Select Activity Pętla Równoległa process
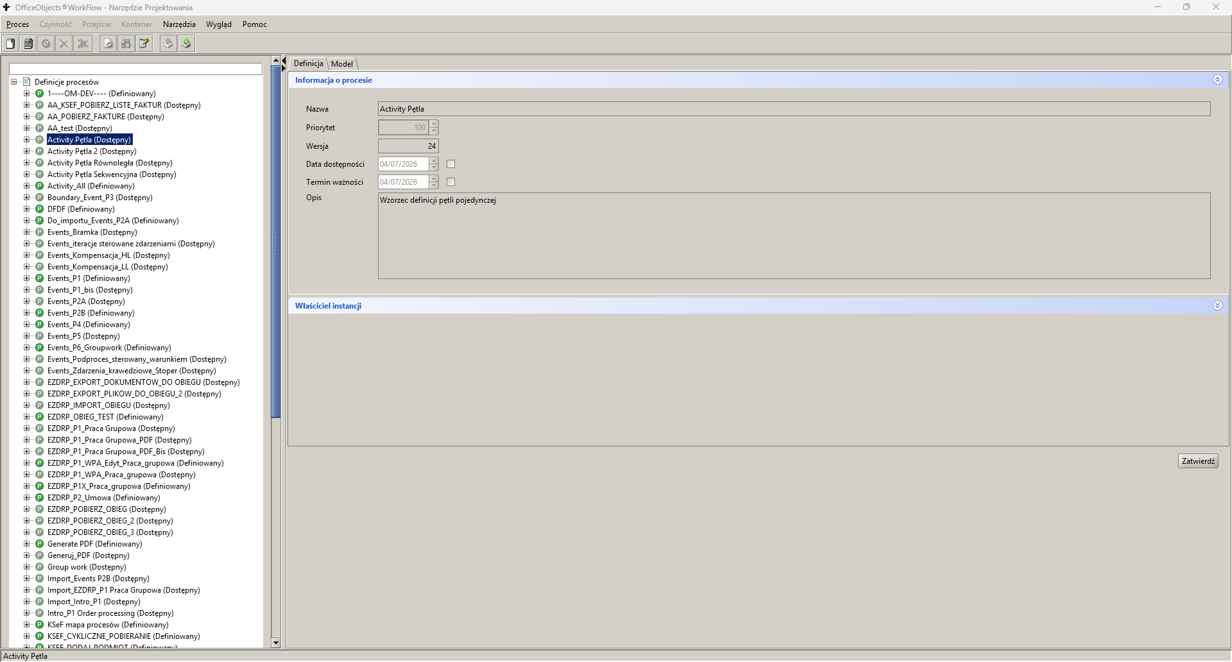Screen dimensions: 1232x662 pos(110,163)
